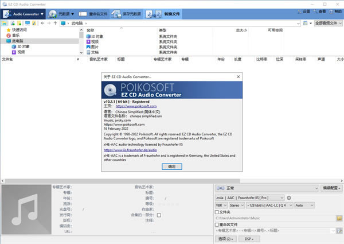Open the Fraunhofer IIS audio link
The height and width of the screenshot is (244, 344).
click(x=130, y=150)
